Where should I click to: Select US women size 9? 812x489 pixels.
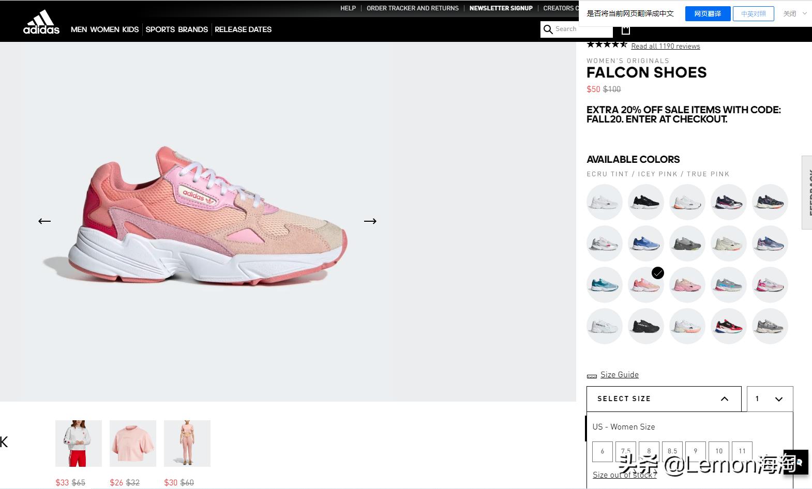(x=696, y=451)
